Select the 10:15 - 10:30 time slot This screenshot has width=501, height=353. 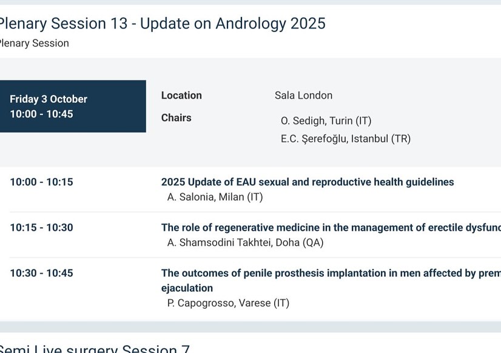(41, 228)
